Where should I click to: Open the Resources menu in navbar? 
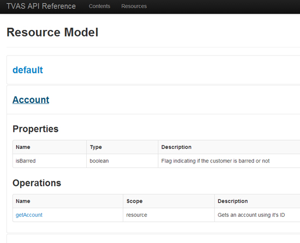134,6
